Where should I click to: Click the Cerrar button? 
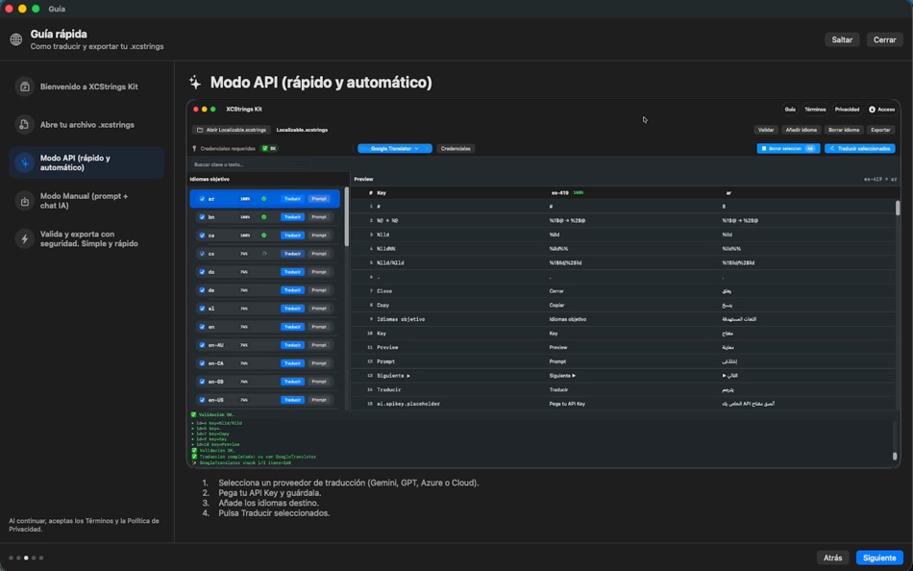click(884, 39)
